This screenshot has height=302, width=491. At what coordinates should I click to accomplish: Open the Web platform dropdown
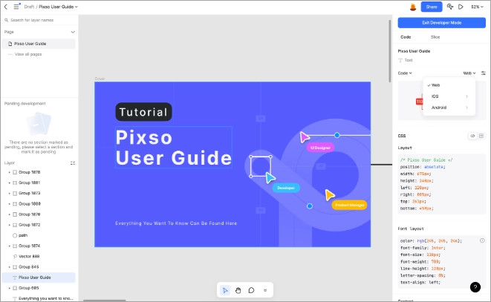click(469, 73)
